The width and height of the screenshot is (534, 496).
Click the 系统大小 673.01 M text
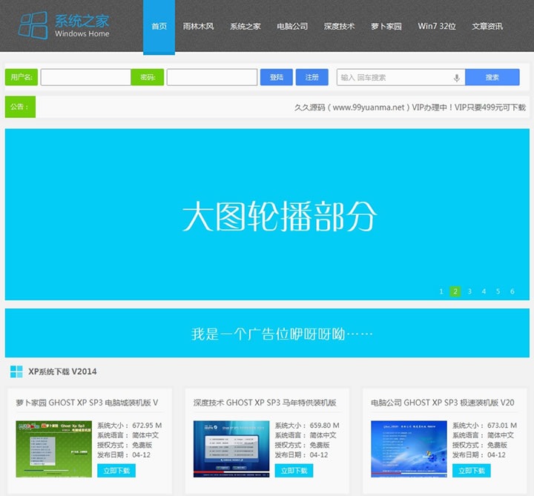coord(484,425)
